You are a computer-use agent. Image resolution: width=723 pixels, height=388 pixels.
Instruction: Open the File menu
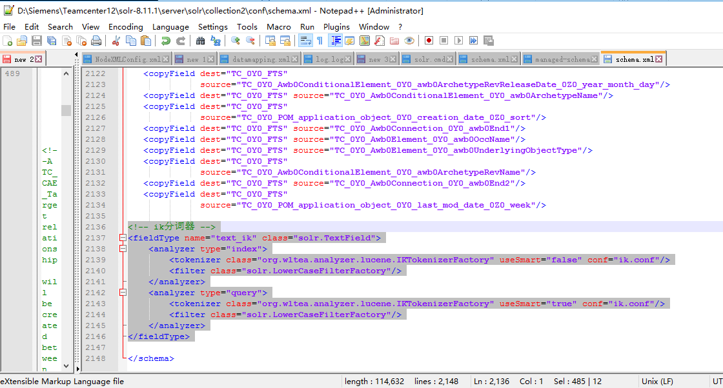[x=9, y=26]
